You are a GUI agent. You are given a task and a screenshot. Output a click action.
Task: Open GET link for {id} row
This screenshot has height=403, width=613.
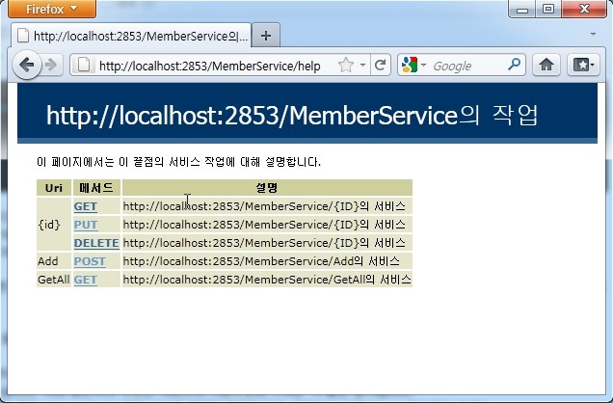(x=85, y=206)
